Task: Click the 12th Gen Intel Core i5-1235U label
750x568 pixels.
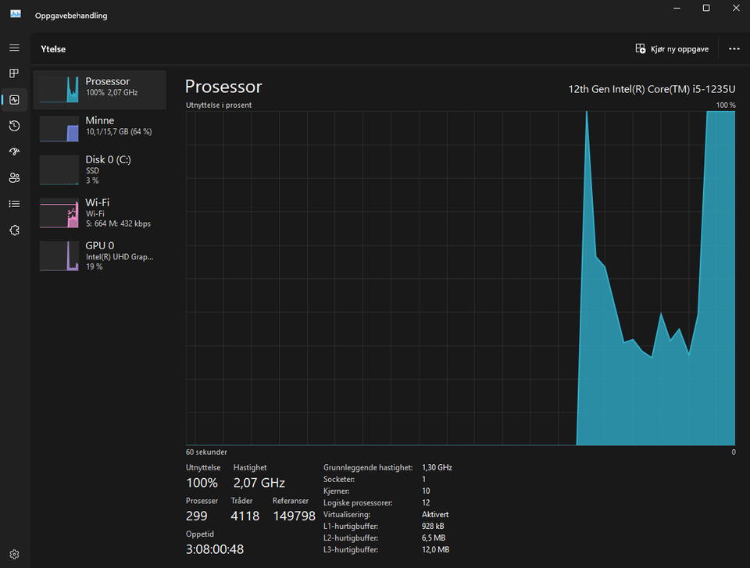Action: point(652,89)
